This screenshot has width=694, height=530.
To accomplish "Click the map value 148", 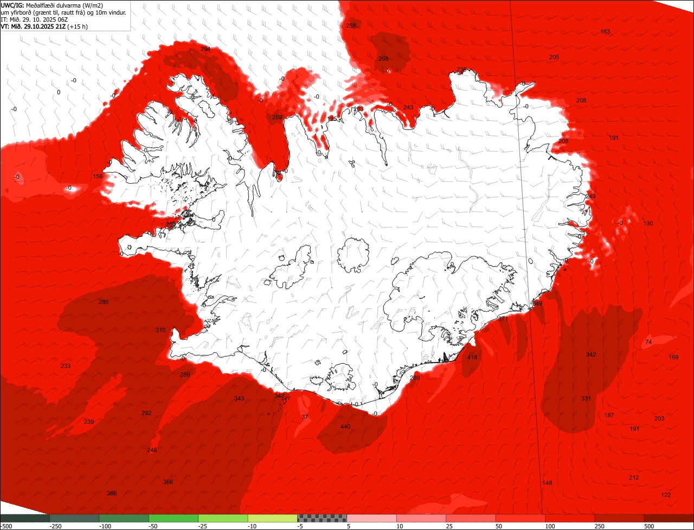I will tap(547, 483).
